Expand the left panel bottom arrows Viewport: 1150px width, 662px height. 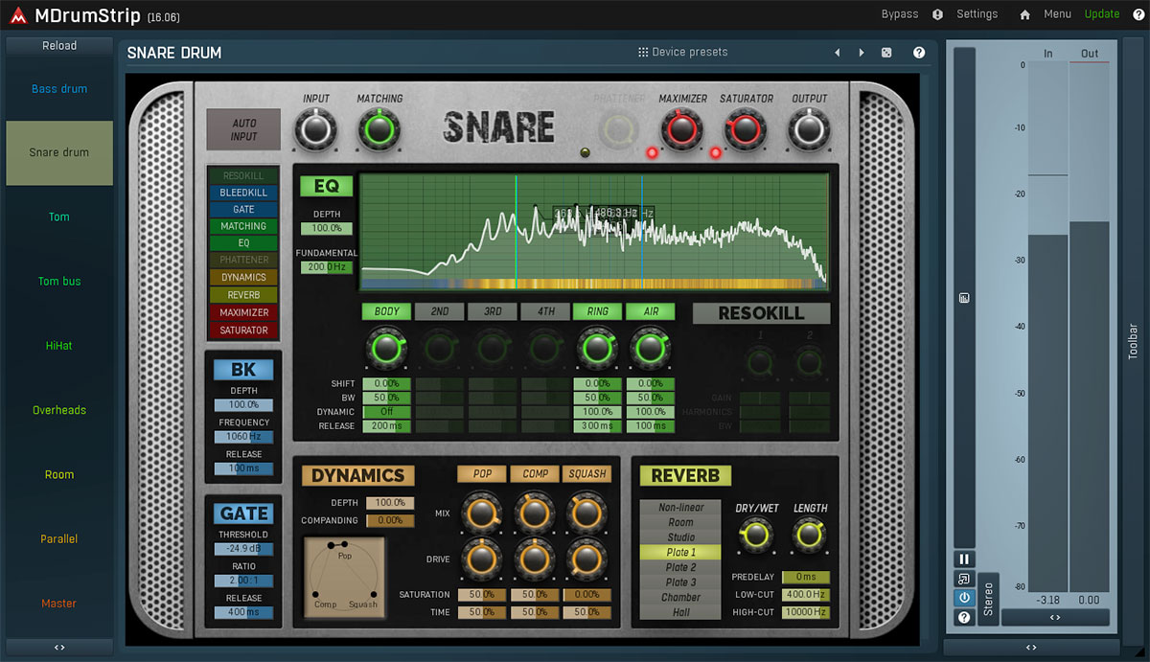(x=59, y=648)
